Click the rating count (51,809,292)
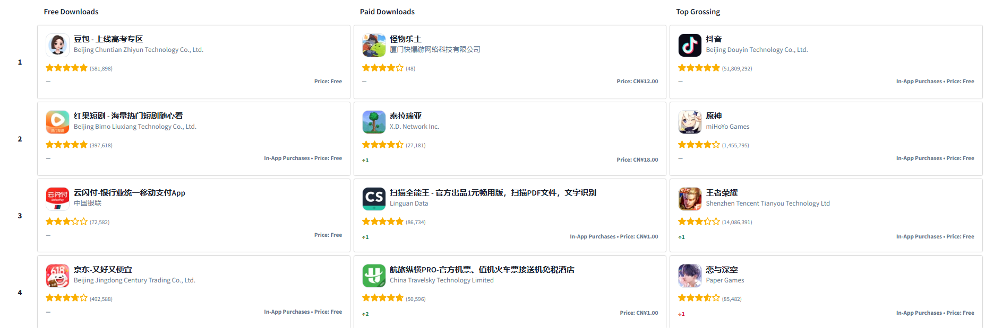 point(737,68)
